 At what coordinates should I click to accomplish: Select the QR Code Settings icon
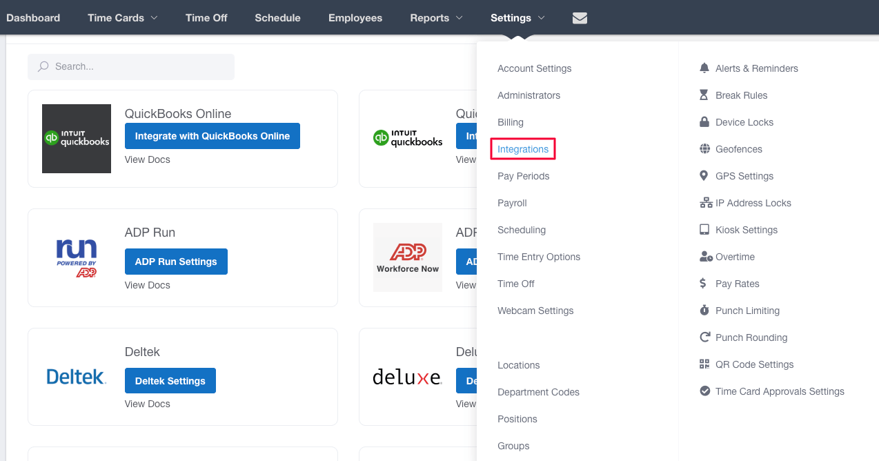coord(704,364)
